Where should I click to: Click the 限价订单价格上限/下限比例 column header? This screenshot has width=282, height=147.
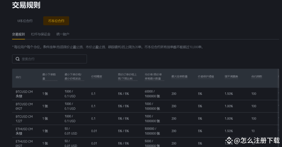128,76
